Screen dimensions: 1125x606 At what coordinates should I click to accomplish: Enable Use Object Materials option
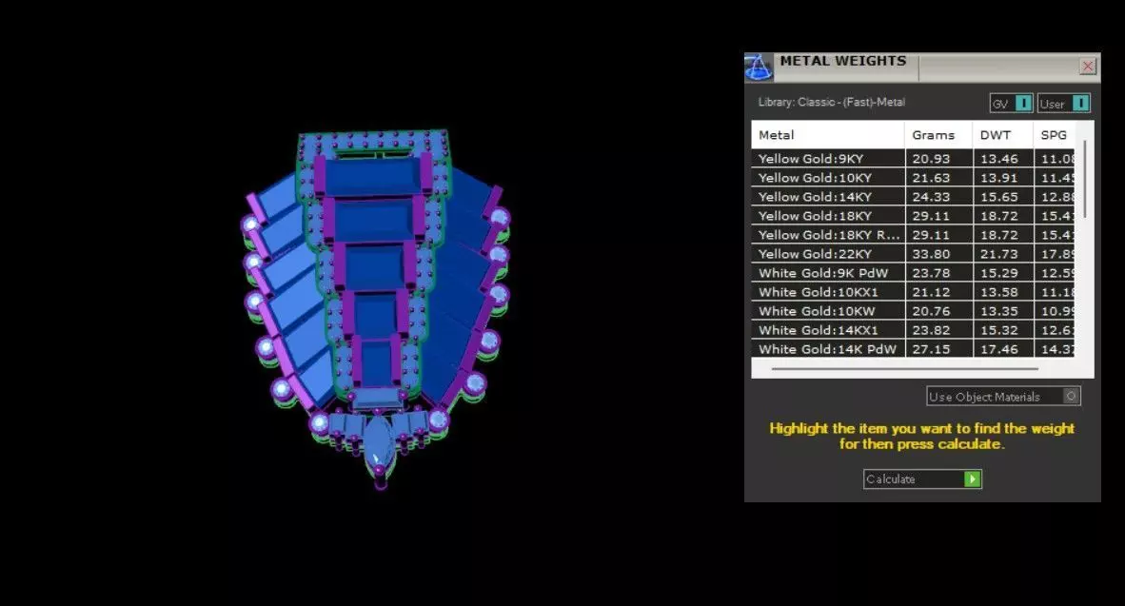(x=1003, y=396)
